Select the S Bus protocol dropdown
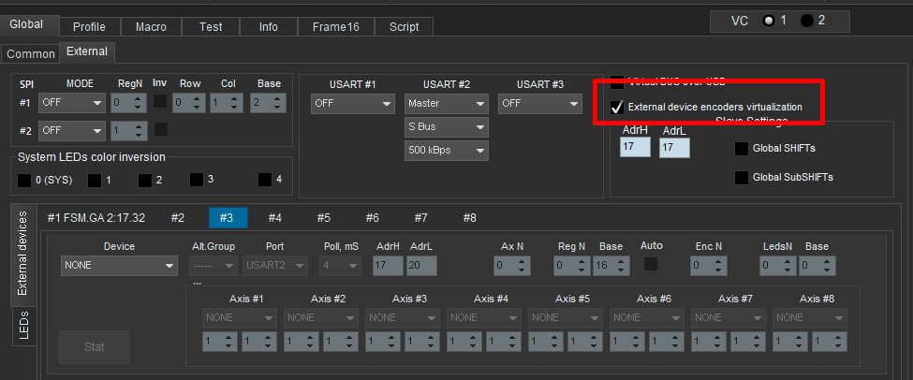 tap(446, 126)
